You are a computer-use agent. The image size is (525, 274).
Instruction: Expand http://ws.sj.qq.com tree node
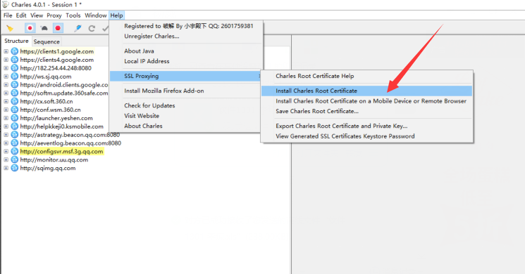pos(6,77)
